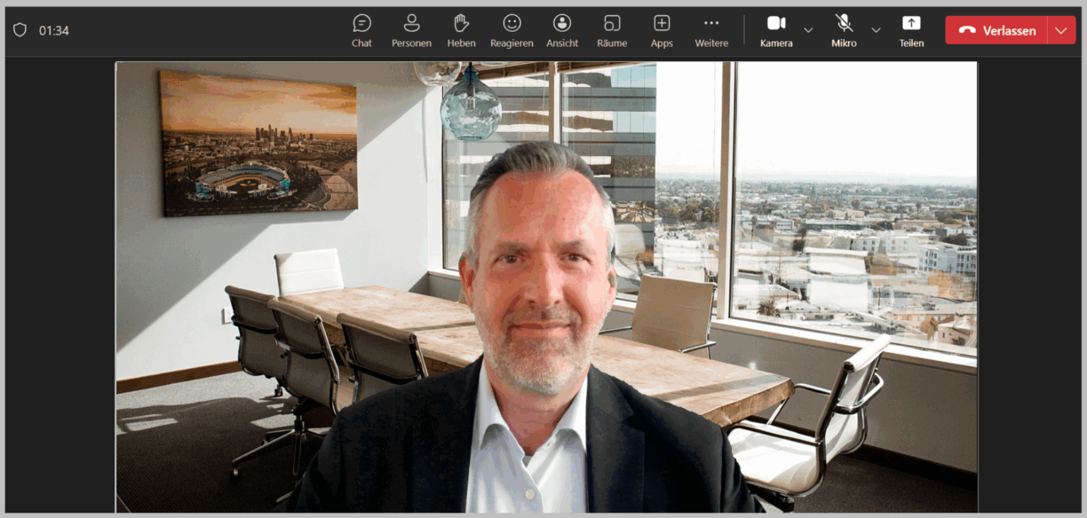Click the 01:34 meeting timer
This screenshot has height=518, width=1087.
54,30
